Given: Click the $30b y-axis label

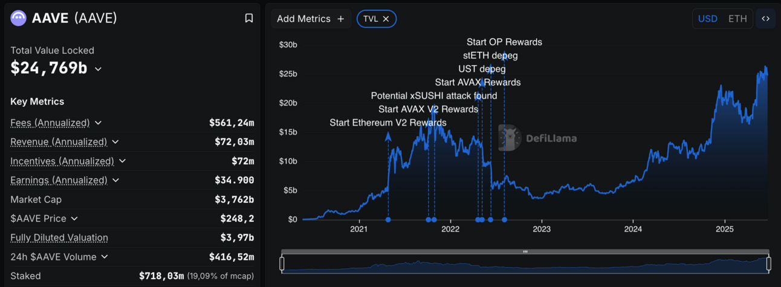Looking at the screenshot, I should point(288,45).
